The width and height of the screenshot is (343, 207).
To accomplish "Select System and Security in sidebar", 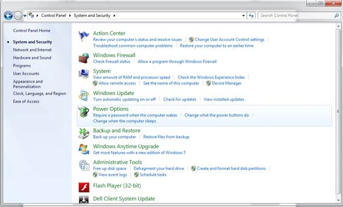I will click(x=32, y=42).
